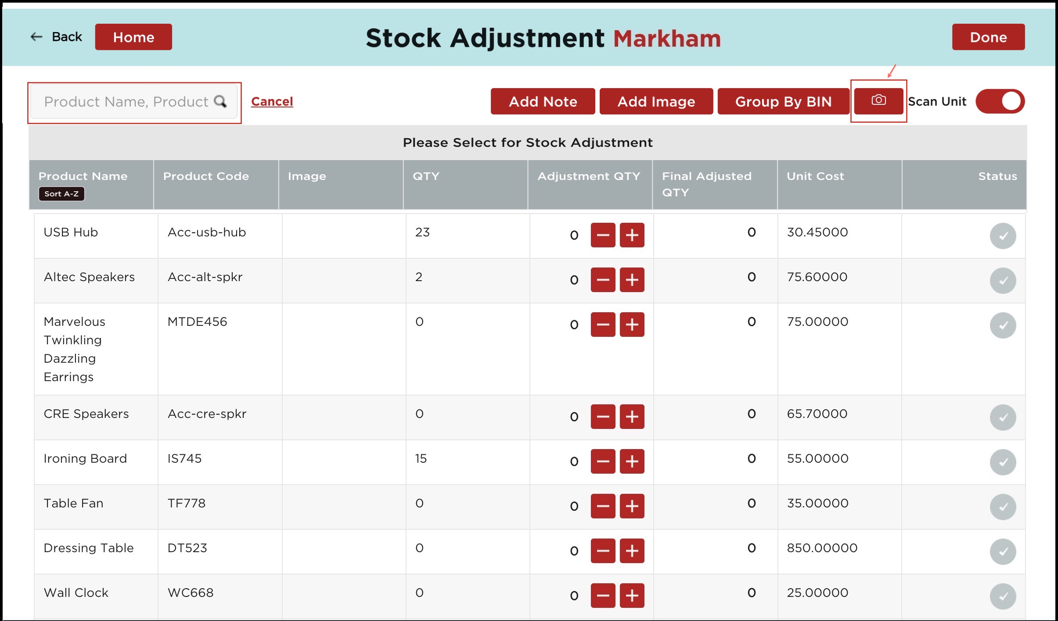Click the search magnifier icon
The height and width of the screenshot is (621, 1058).
tap(220, 102)
